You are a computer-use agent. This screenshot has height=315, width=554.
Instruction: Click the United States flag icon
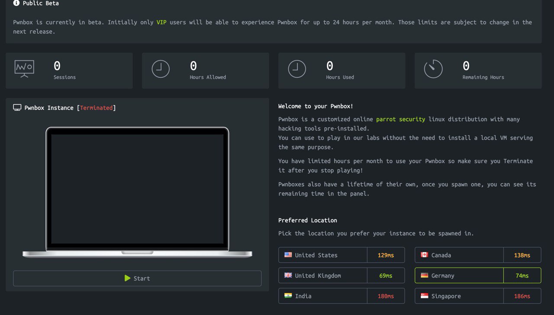pos(288,255)
